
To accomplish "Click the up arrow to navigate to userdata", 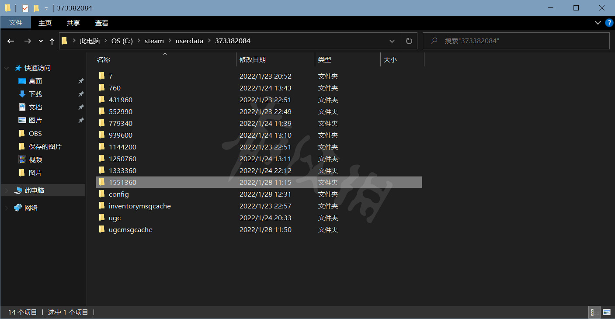I will click(x=52, y=41).
